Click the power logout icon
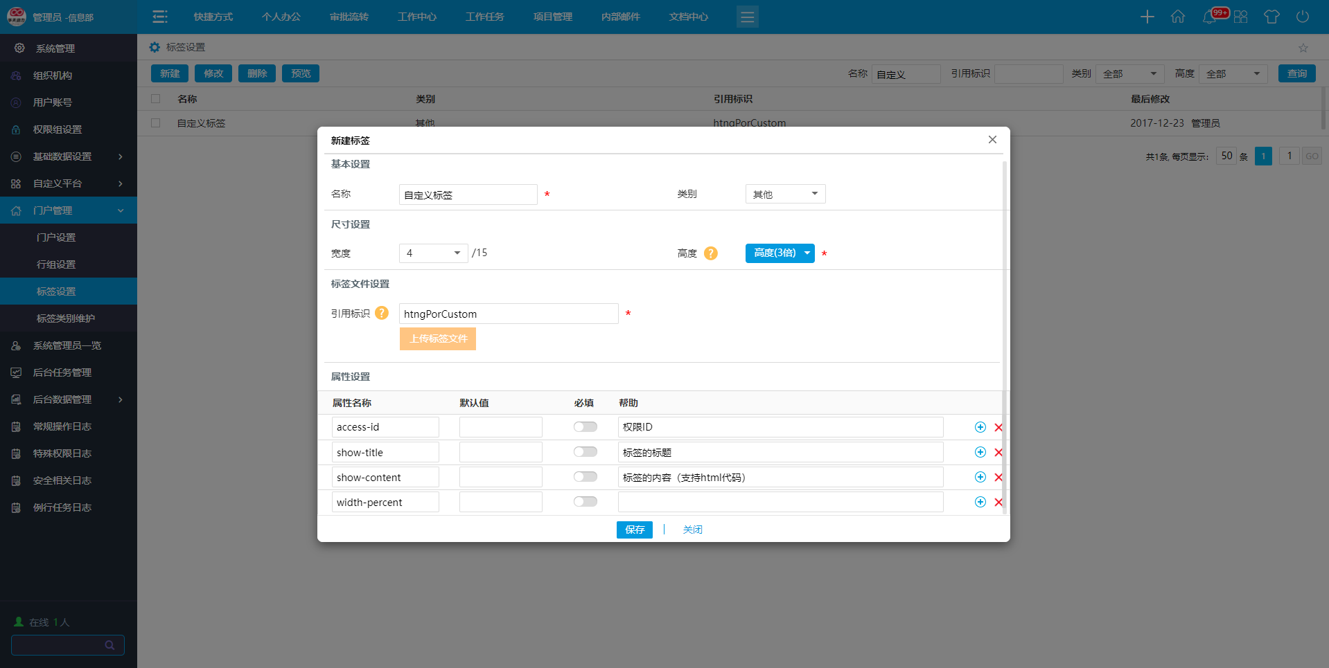 1303,17
